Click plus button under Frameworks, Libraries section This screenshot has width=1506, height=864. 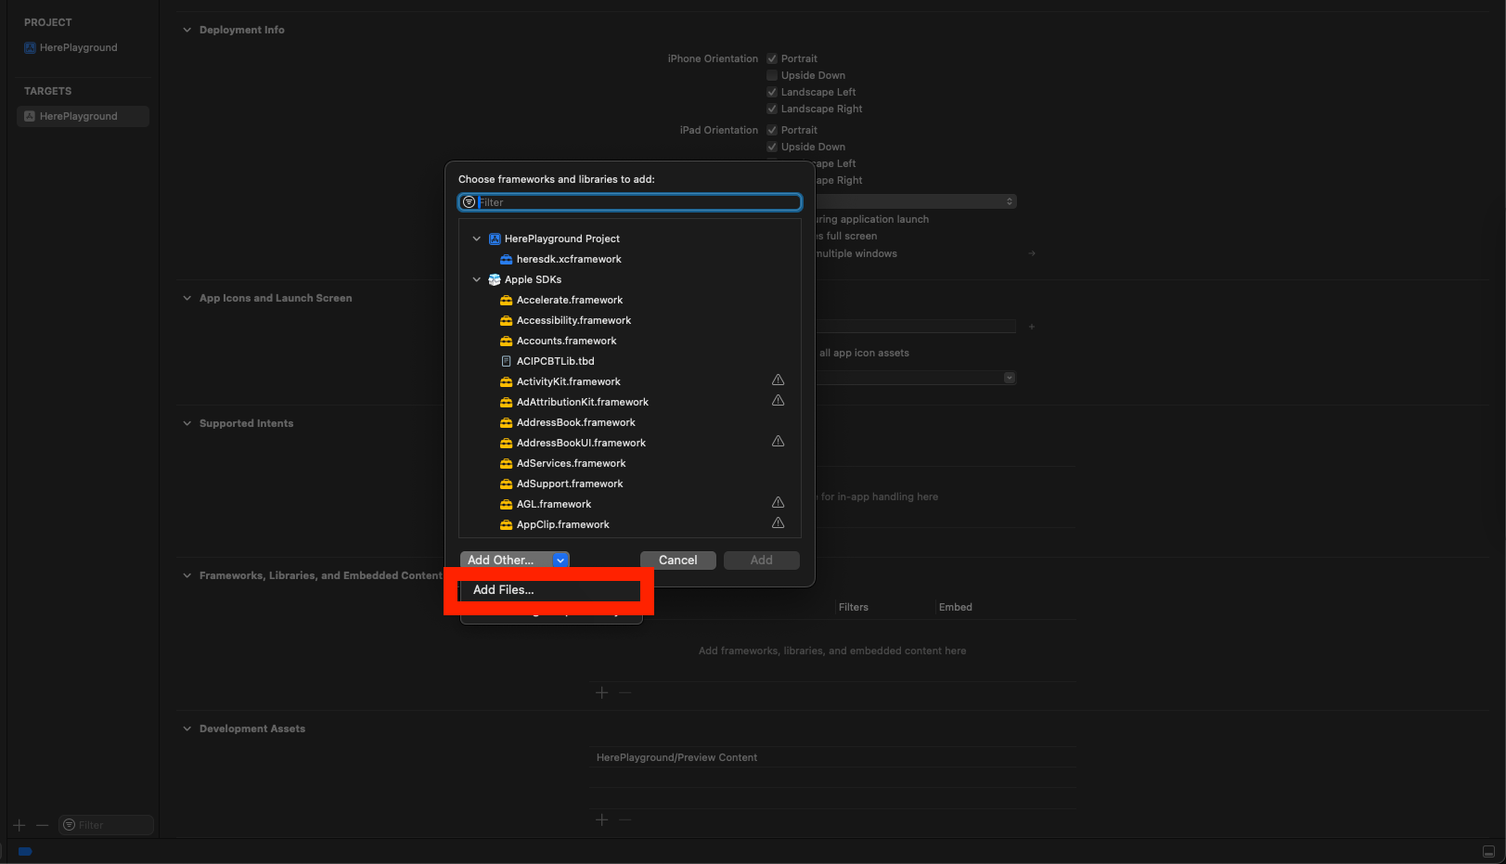601,692
